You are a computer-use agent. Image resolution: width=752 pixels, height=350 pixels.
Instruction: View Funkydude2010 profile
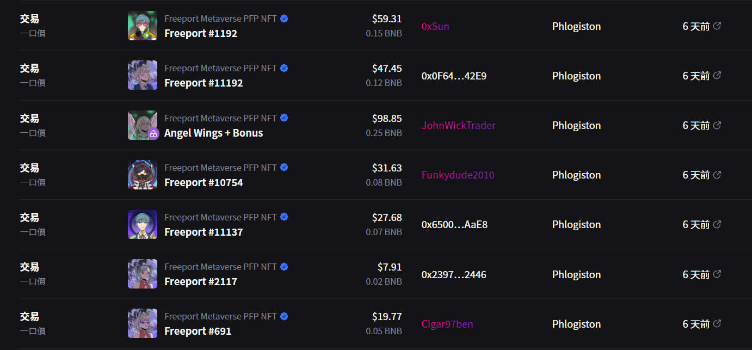tap(458, 175)
